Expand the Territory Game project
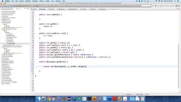The width and height of the screenshot is (181, 102). click(x=2, y=79)
